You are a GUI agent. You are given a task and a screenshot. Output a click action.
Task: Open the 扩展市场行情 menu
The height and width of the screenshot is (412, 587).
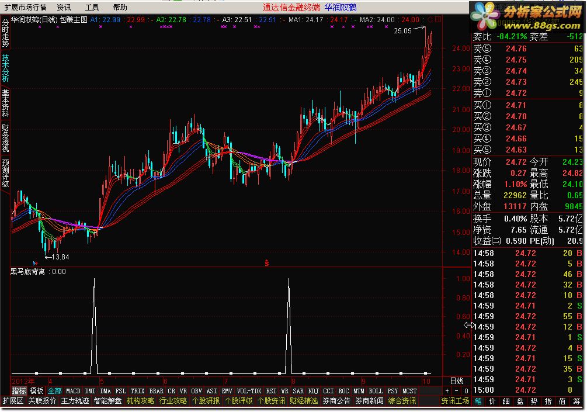click(25, 7)
